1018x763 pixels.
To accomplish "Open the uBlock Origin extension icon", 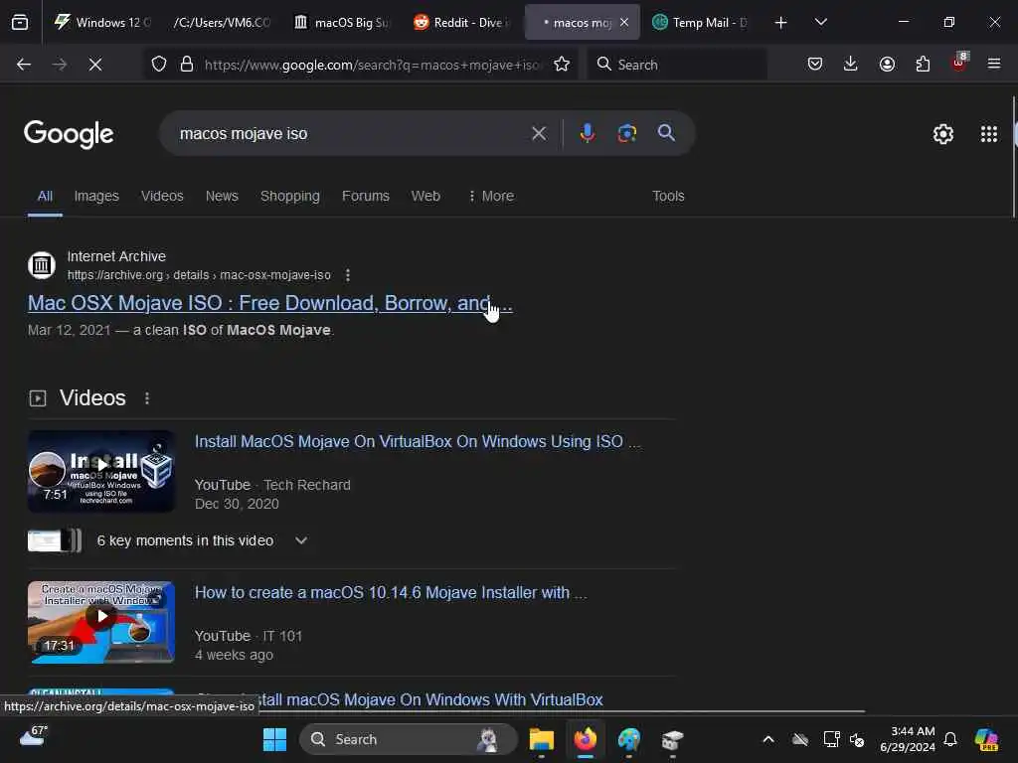I will (x=959, y=63).
